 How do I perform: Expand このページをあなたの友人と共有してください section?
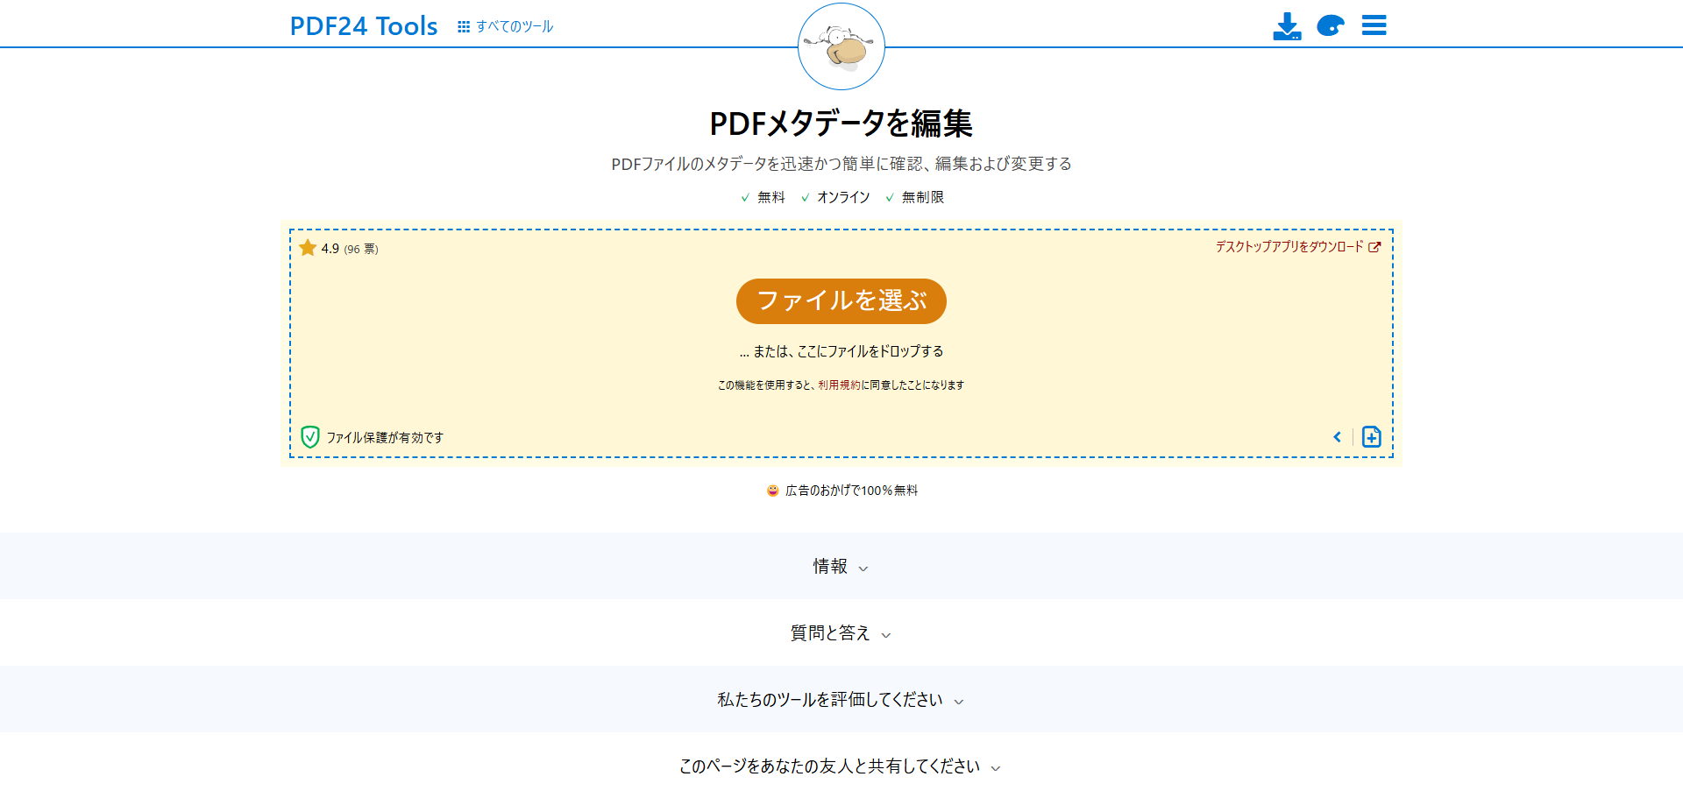pos(841,766)
